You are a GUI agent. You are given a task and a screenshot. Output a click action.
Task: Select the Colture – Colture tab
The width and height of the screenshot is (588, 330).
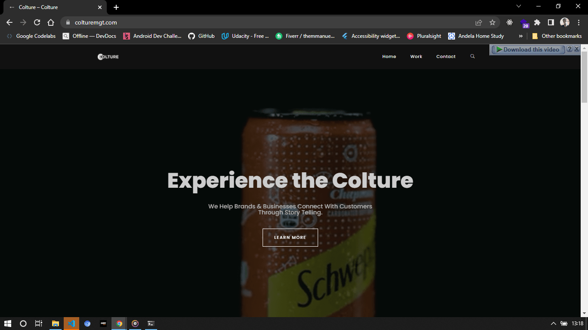click(55, 7)
